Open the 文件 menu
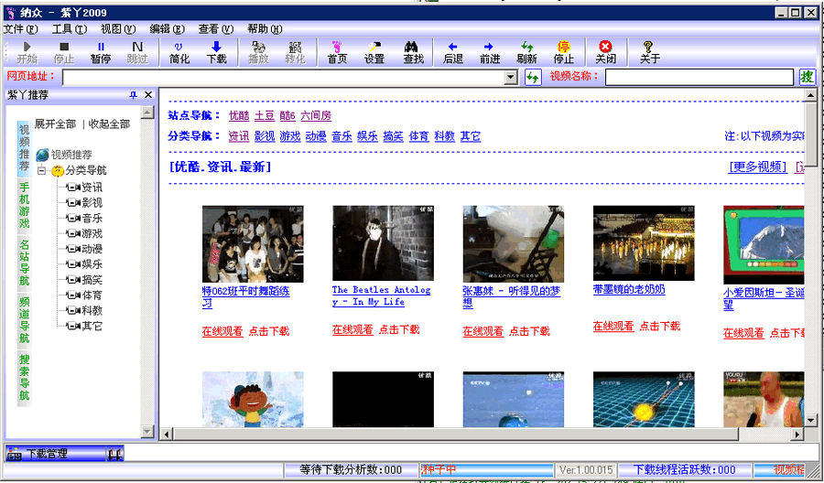The width and height of the screenshot is (824, 483). [20, 29]
